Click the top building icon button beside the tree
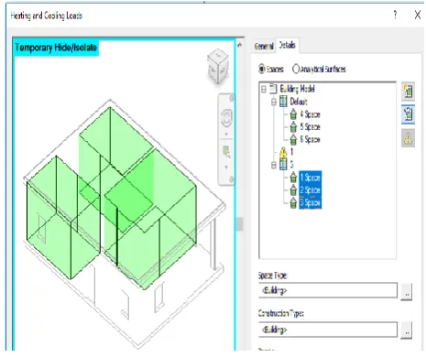The height and width of the screenshot is (357, 426). (x=408, y=92)
